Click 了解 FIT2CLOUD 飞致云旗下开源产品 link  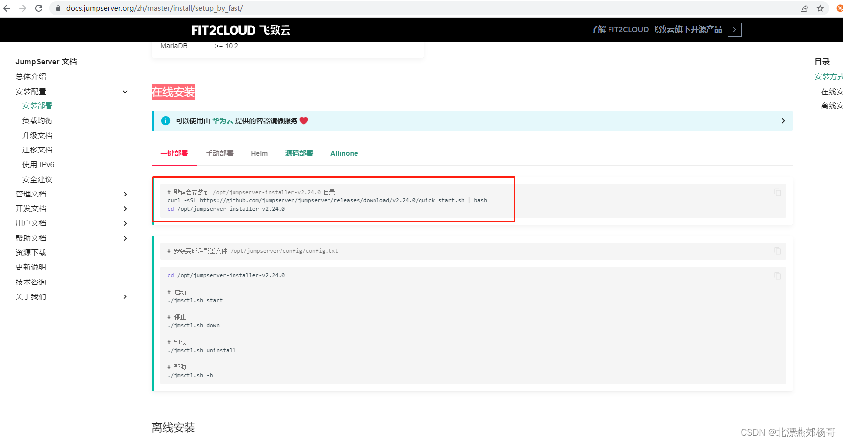tap(656, 30)
